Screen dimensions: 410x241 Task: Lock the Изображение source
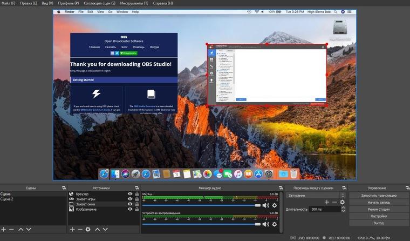click(136, 209)
